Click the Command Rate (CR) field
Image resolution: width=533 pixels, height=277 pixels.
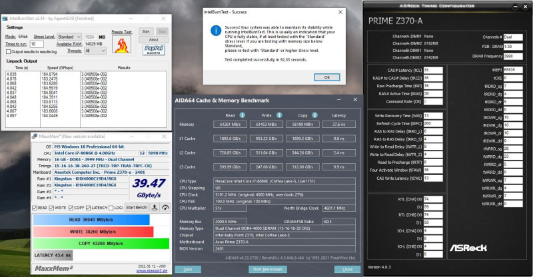433,102
